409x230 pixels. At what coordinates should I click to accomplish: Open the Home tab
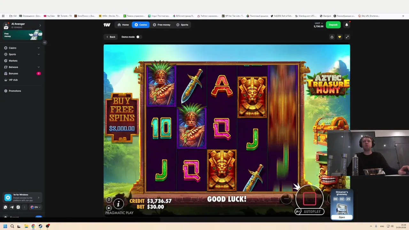click(123, 25)
